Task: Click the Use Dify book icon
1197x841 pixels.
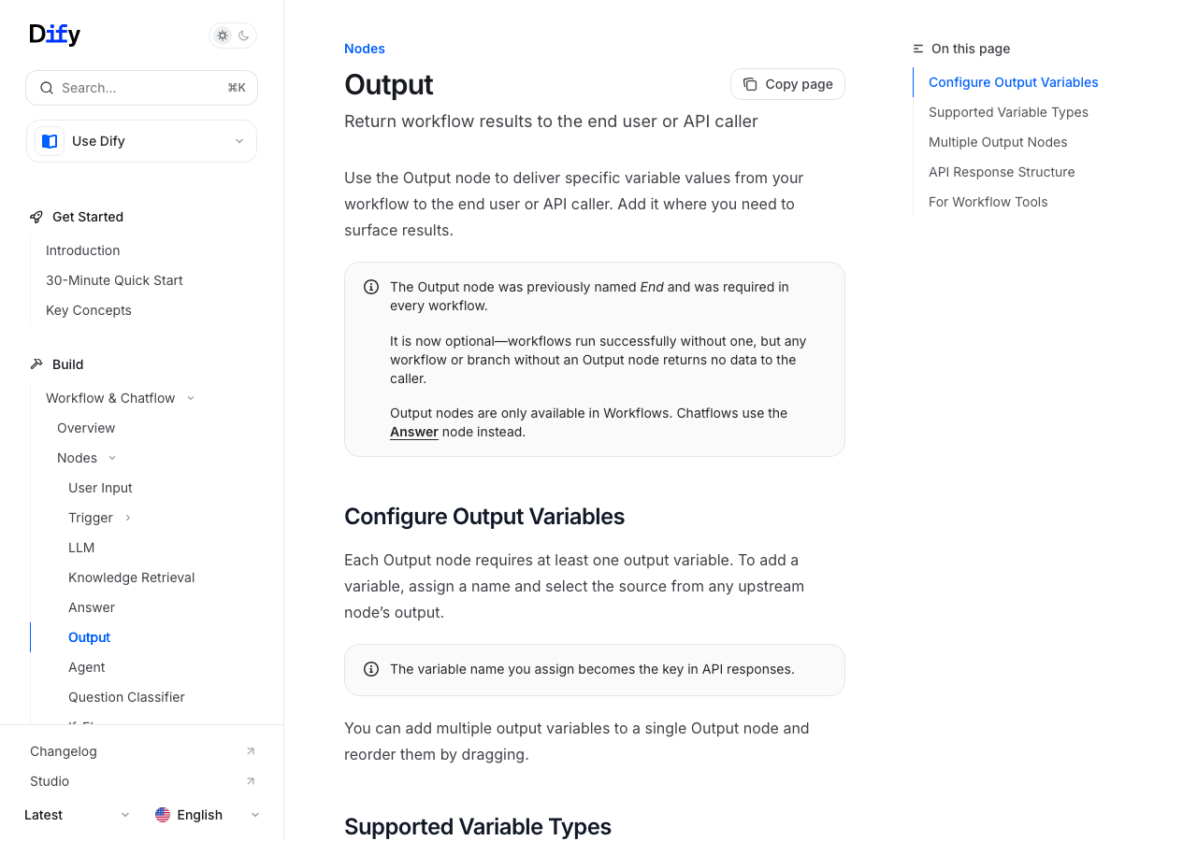Action: click(x=50, y=141)
